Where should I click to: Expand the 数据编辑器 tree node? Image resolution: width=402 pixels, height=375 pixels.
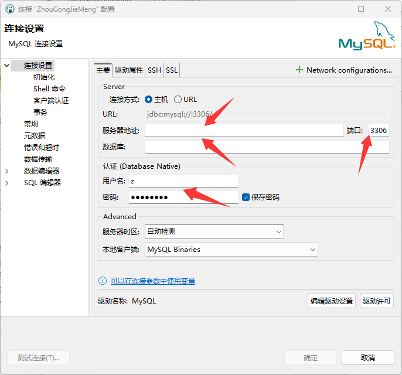point(7,171)
